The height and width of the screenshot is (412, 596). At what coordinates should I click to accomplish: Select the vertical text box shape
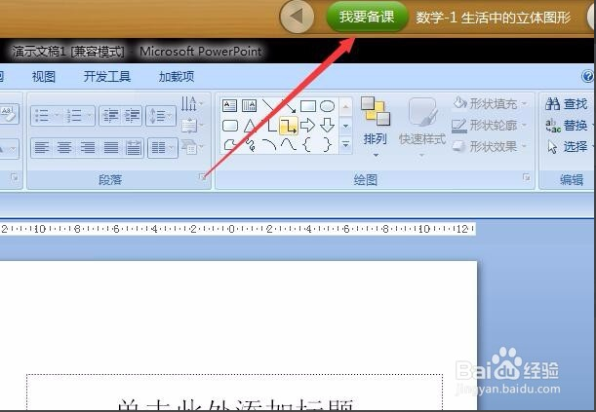coord(249,105)
